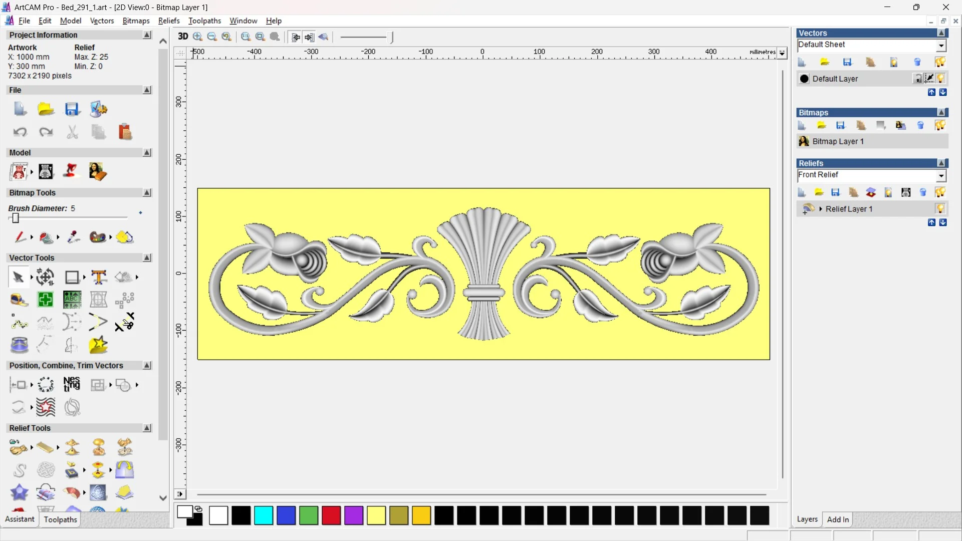Image resolution: width=962 pixels, height=541 pixels.
Task: Toggle Default Layer visibility bulb
Action: (940, 79)
